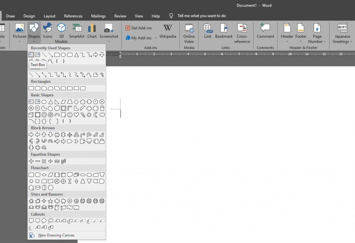Insert a Text Box shape
The width and height of the screenshot is (355, 243).
31,54
